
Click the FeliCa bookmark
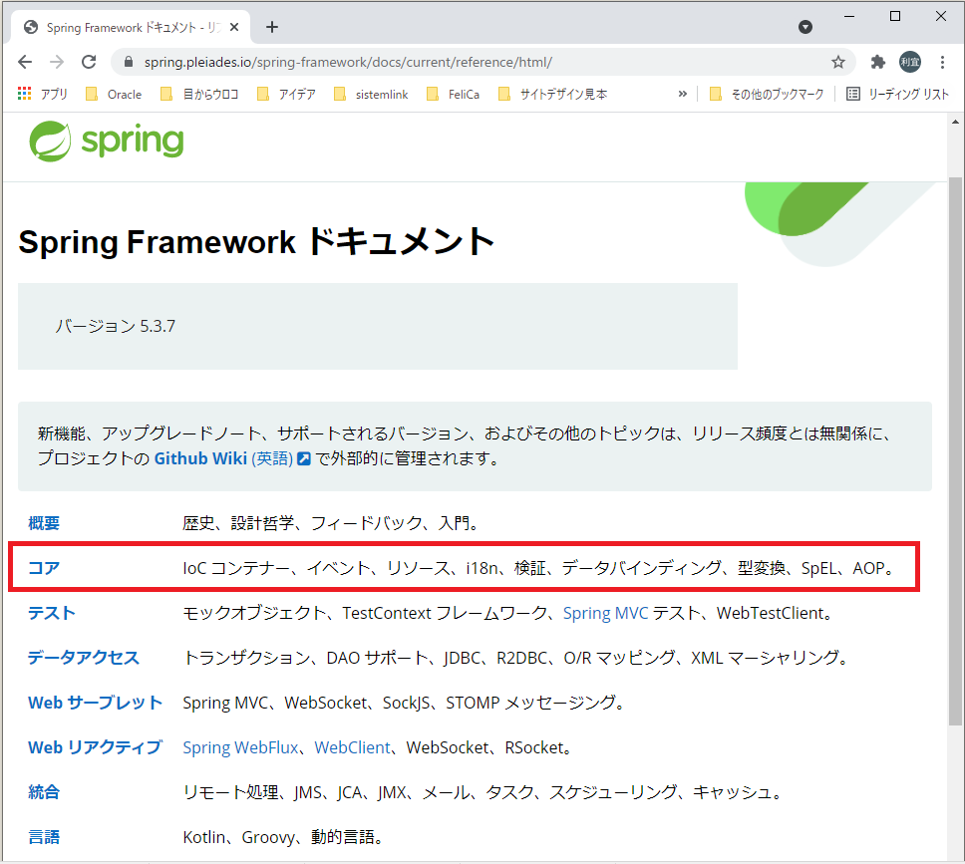461,94
